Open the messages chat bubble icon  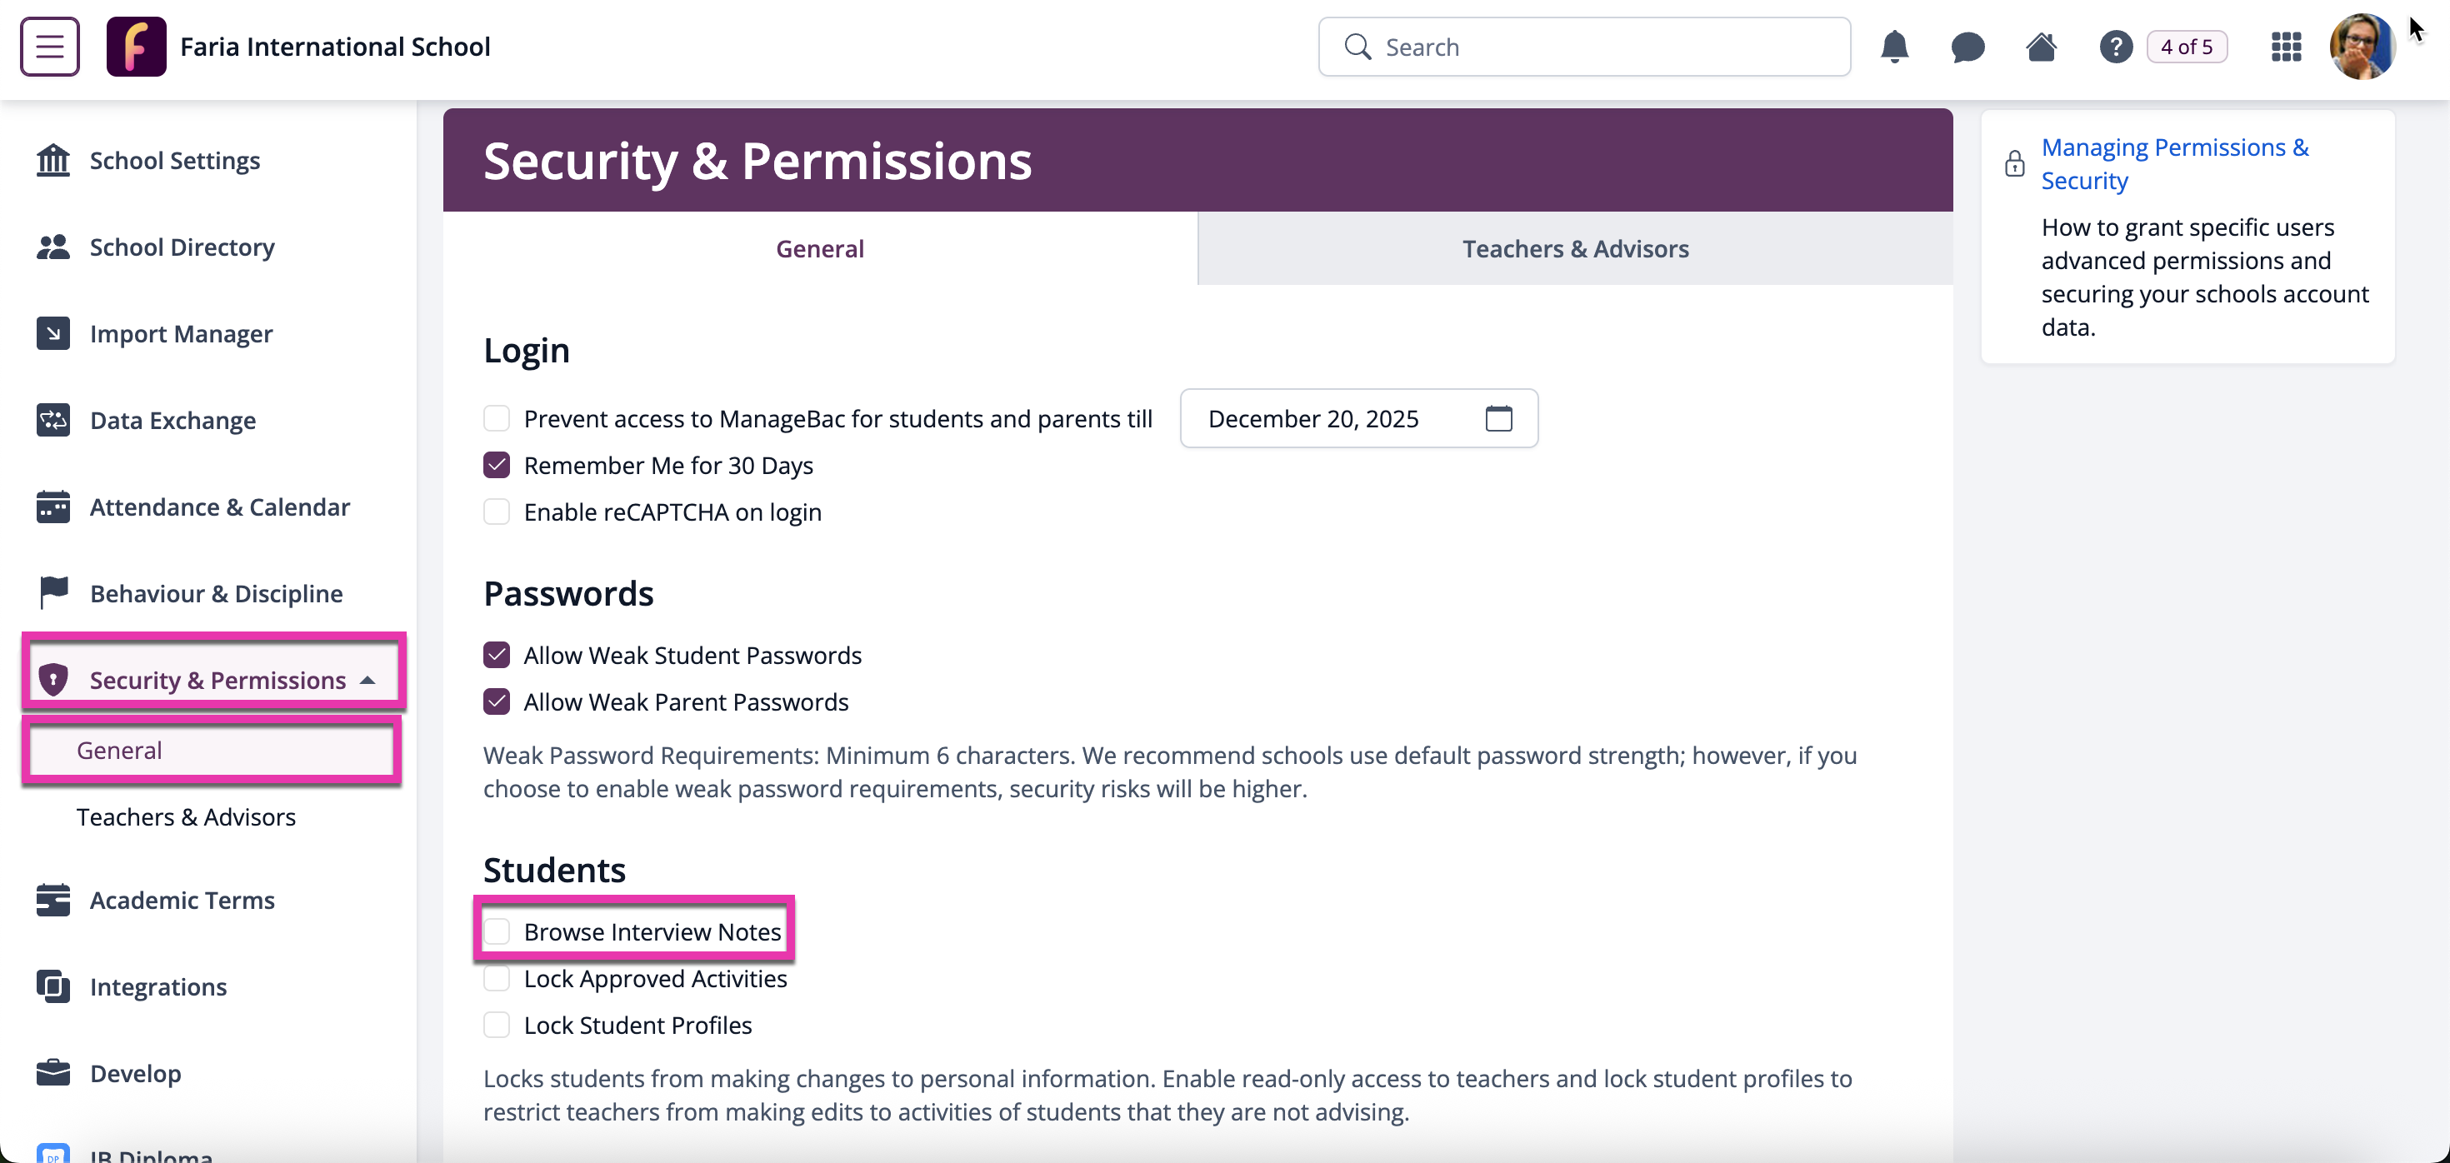click(x=1967, y=47)
